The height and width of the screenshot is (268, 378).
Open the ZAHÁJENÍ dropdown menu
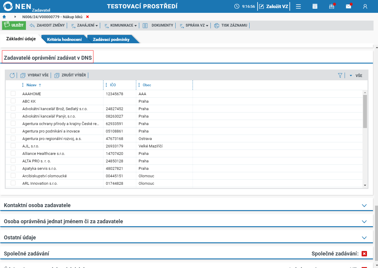pos(85,25)
